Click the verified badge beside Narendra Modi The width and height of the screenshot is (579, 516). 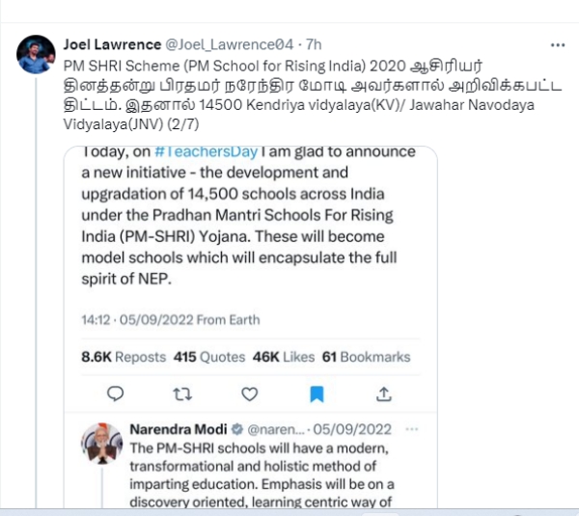pyautogui.click(x=237, y=429)
